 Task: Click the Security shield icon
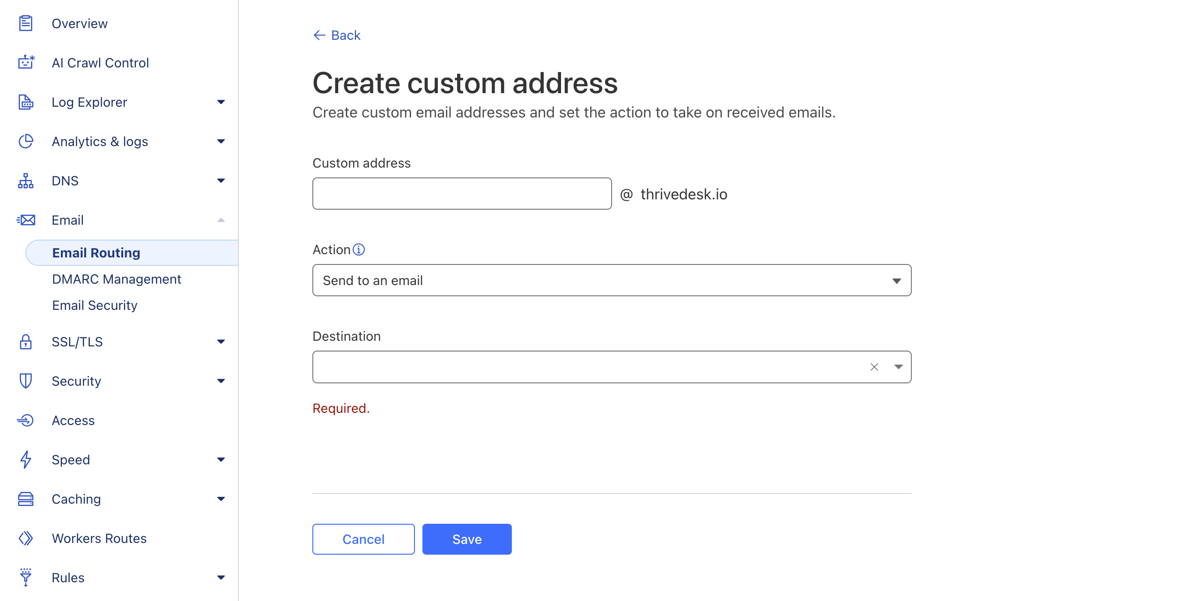[26, 381]
